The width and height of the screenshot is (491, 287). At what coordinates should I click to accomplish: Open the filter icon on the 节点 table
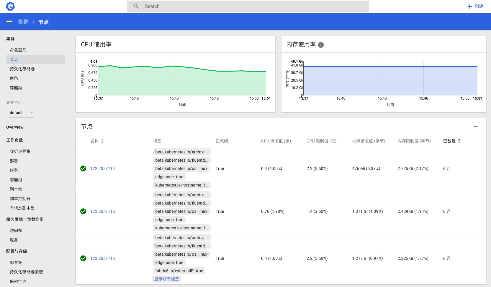tap(476, 126)
